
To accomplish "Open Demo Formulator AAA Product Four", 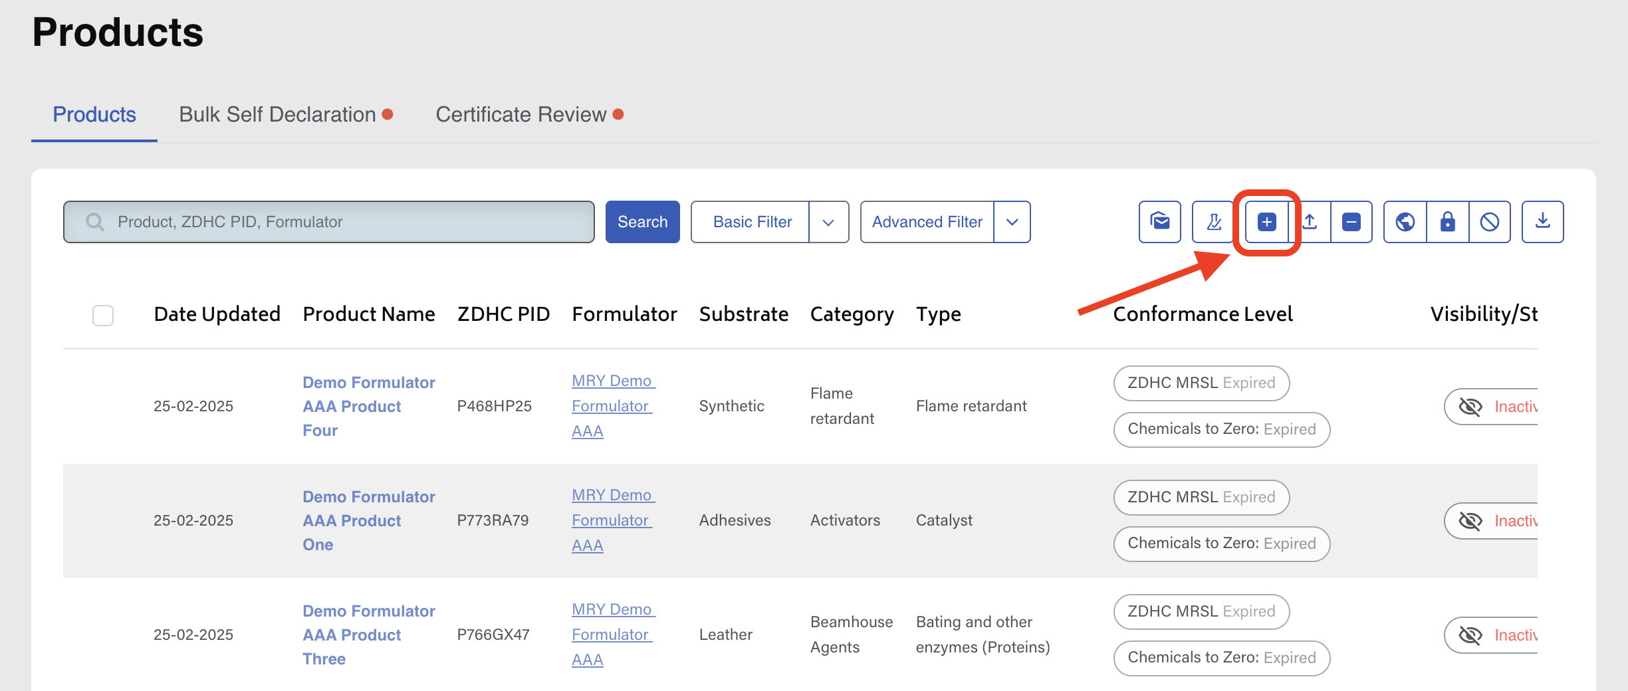I will pos(369,407).
